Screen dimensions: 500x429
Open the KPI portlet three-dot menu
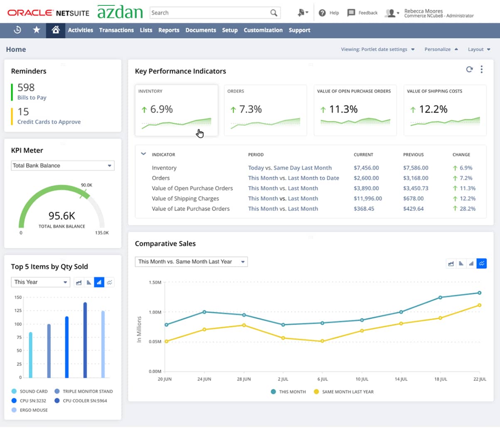482,70
